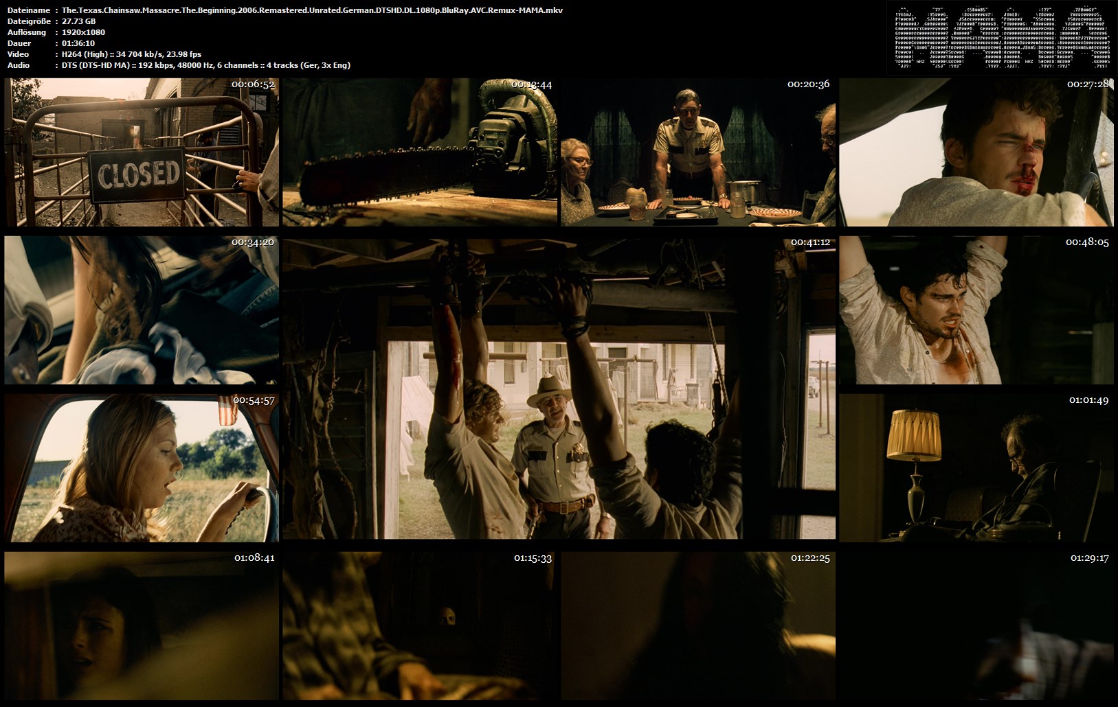The image size is (1118, 707).
Task: Click the ASCII-art release group logo
Action: (1000, 38)
